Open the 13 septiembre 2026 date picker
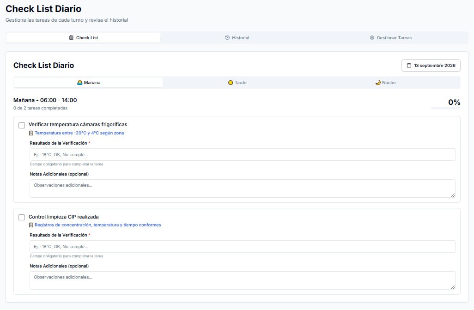This screenshot has height=310, width=474. tap(431, 65)
